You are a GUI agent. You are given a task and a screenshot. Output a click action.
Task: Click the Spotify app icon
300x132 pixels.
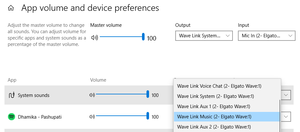12,117
